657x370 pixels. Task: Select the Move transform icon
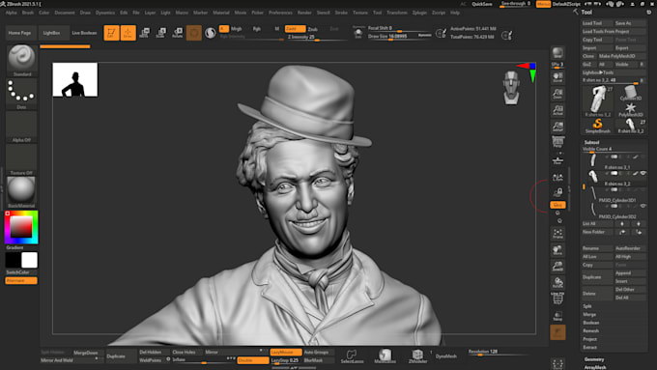click(144, 33)
